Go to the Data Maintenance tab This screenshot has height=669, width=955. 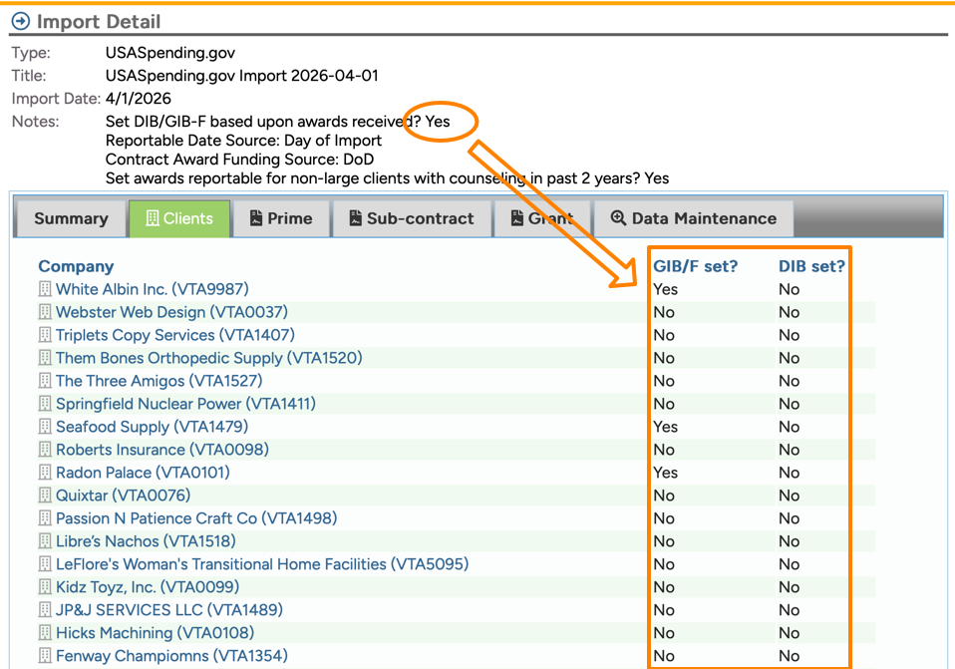point(693,218)
